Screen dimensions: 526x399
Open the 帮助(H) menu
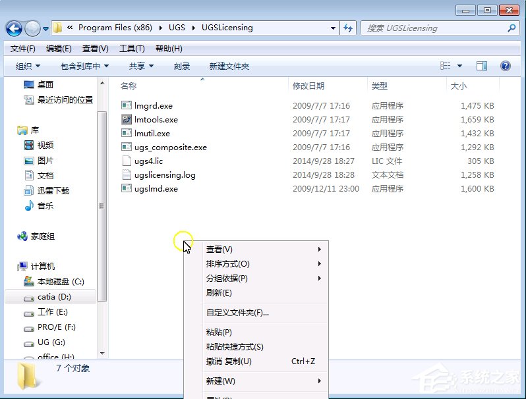point(169,49)
